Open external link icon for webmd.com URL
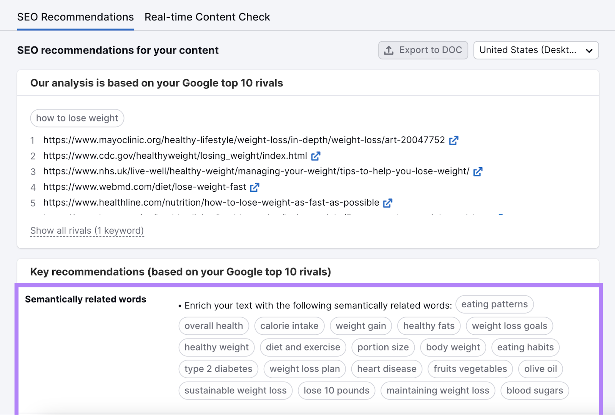Viewport: 615px width, 415px height. pyautogui.click(x=255, y=187)
